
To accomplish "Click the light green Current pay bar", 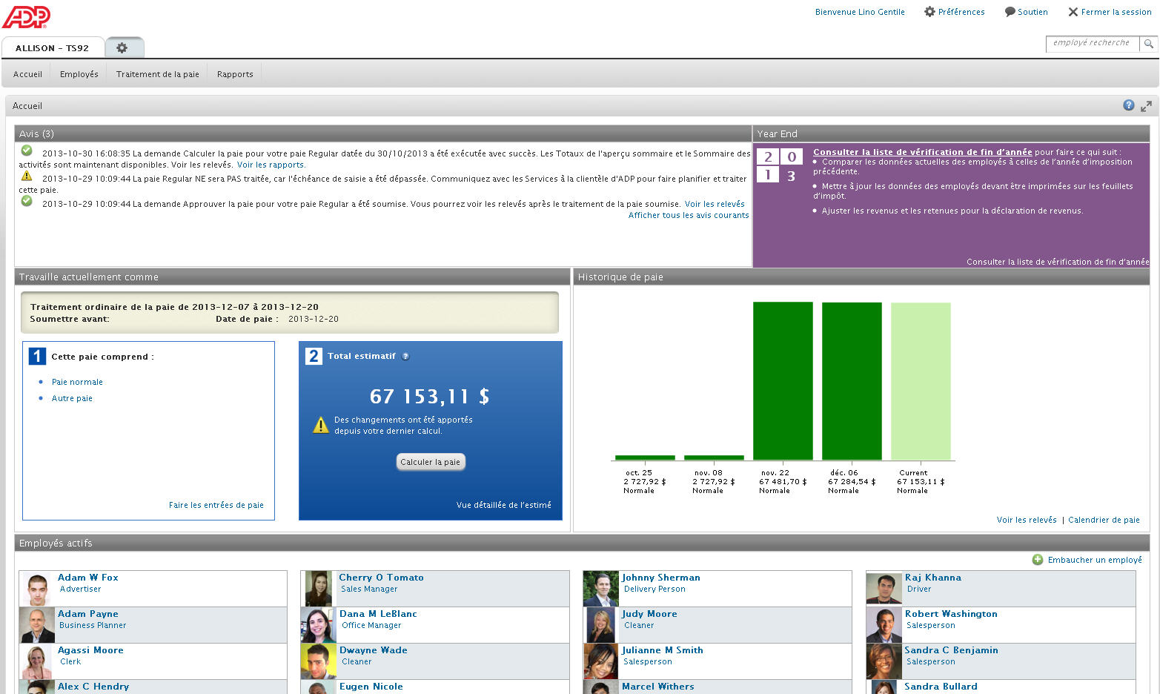I will click(920, 381).
